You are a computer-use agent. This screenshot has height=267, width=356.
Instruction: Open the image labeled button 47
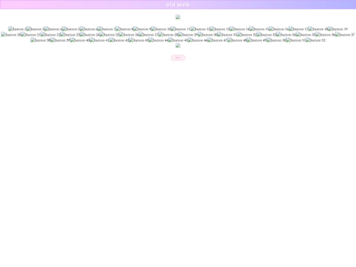[x=218, y=40]
